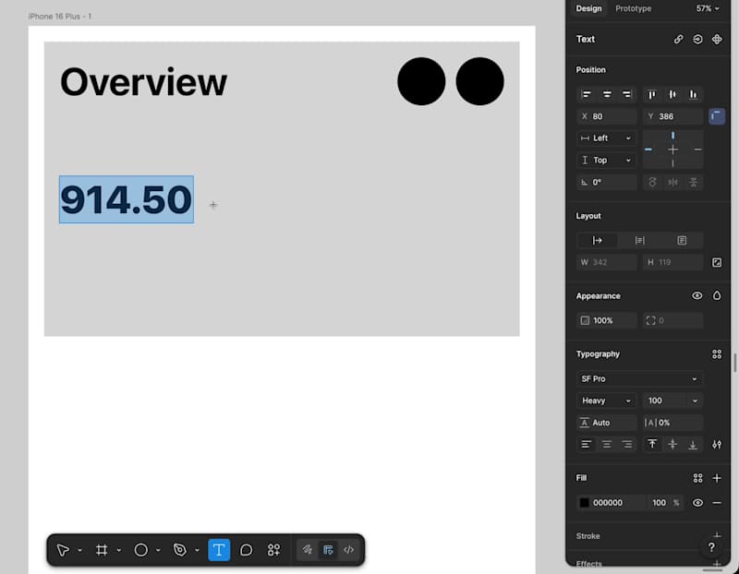This screenshot has height=574, width=739.
Task: Align selection to the bottom
Action: [x=693, y=95]
